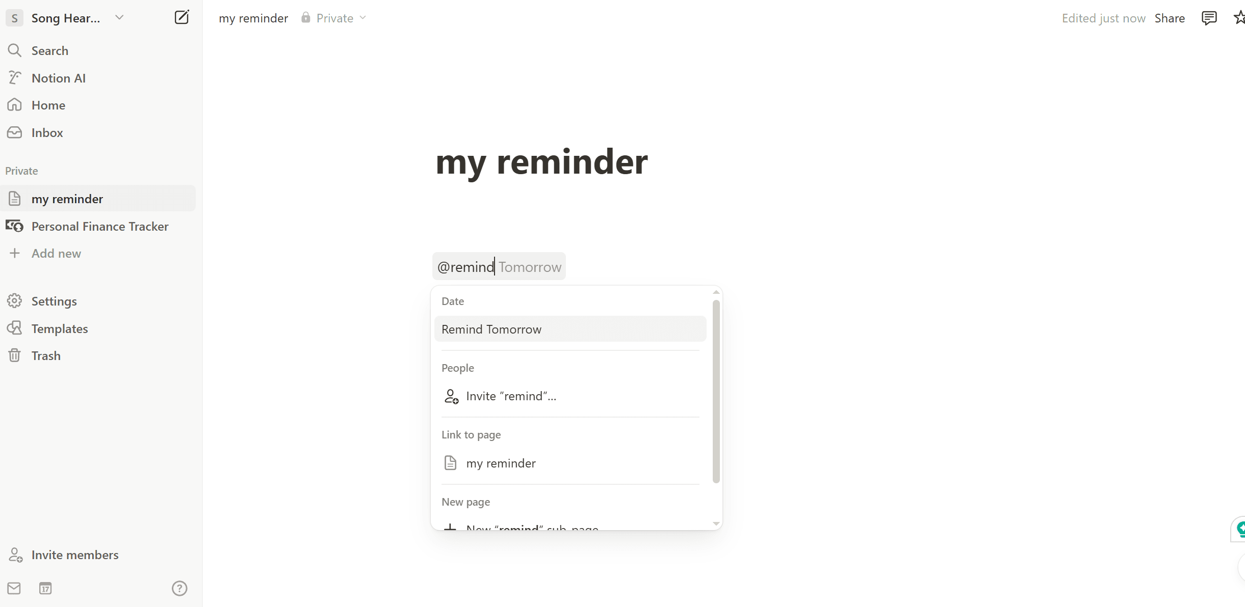Open Settings from sidebar
This screenshot has height=607, width=1245.
click(x=54, y=301)
